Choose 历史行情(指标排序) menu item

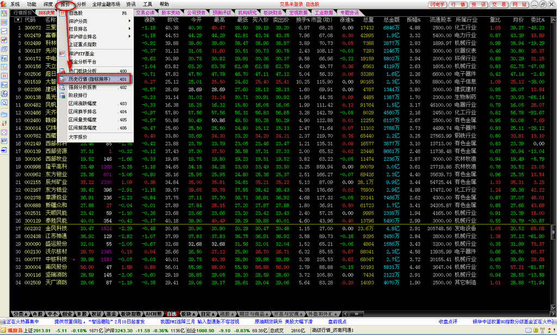tap(95, 79)
